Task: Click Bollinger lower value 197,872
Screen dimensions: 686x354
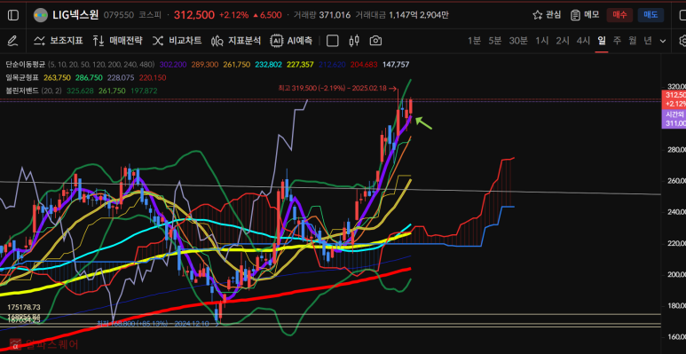Action: pos(144,91)
